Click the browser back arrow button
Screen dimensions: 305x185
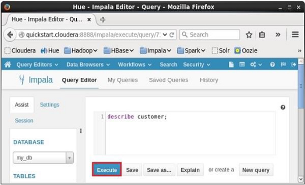(x=10, y=35)
